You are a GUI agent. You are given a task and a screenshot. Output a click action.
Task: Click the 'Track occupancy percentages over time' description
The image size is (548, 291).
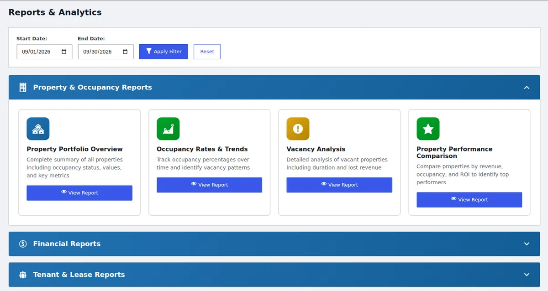(203, 163)
